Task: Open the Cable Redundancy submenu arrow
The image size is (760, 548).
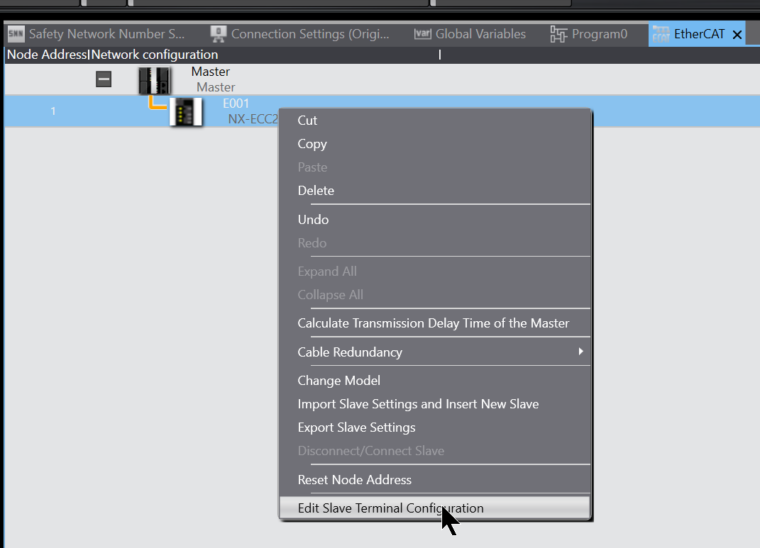Action: click(x=580, y=352)
